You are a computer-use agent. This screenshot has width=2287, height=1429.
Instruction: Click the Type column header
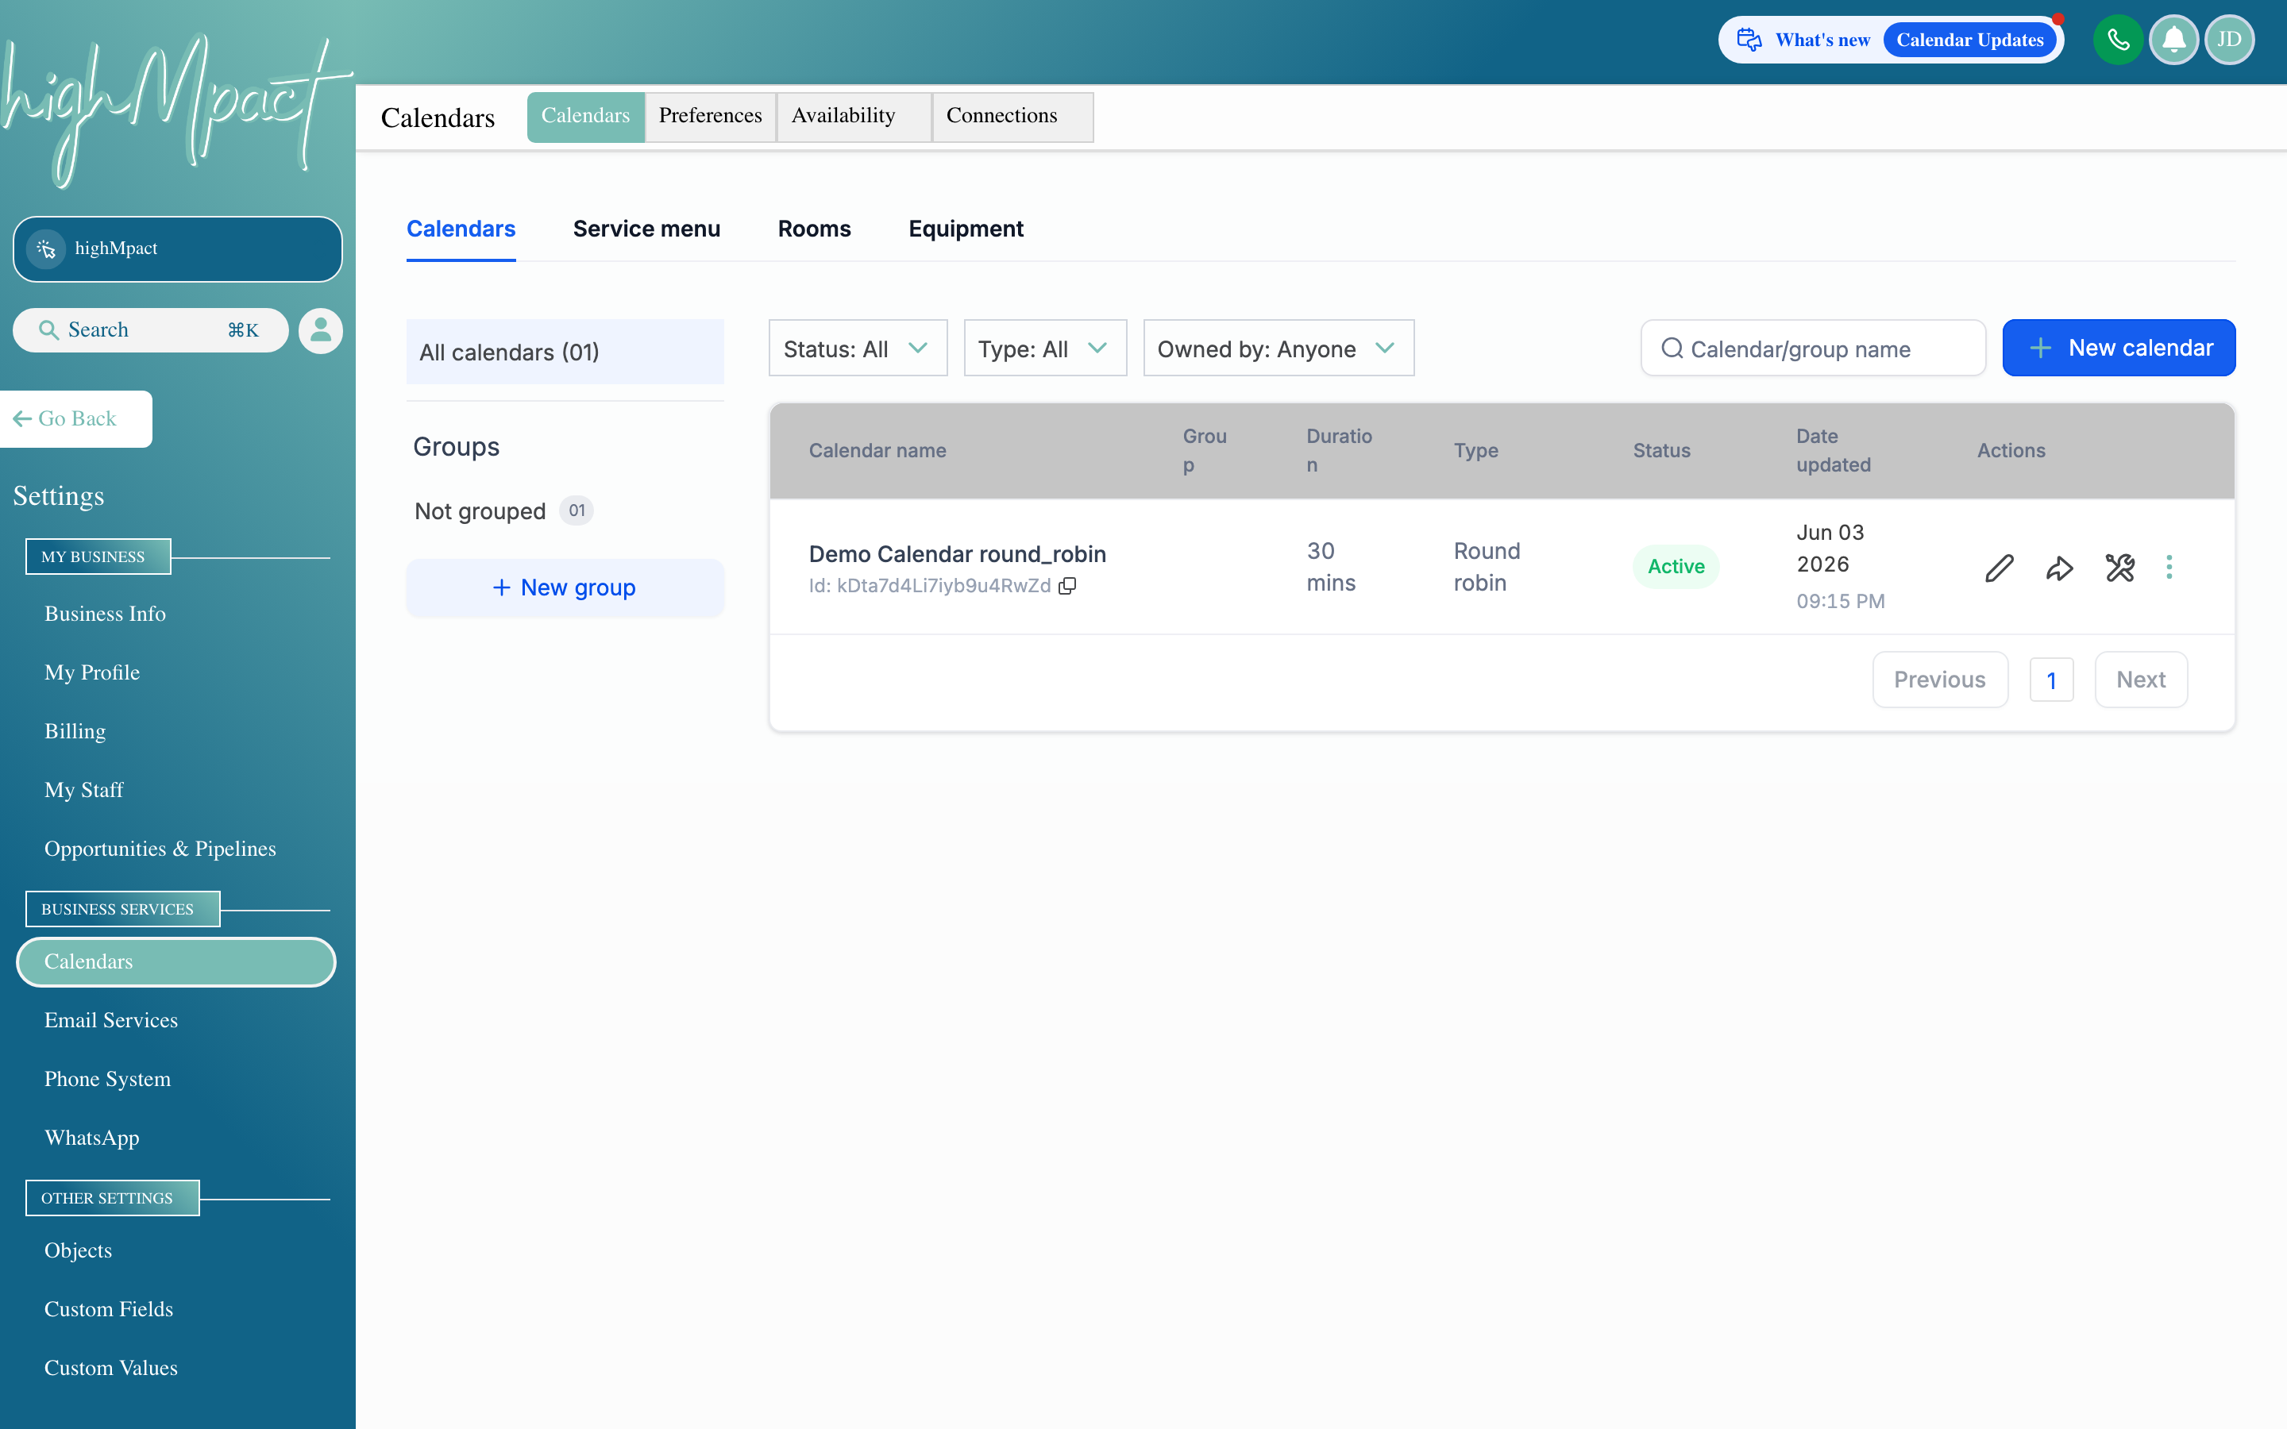point(1476,451)
